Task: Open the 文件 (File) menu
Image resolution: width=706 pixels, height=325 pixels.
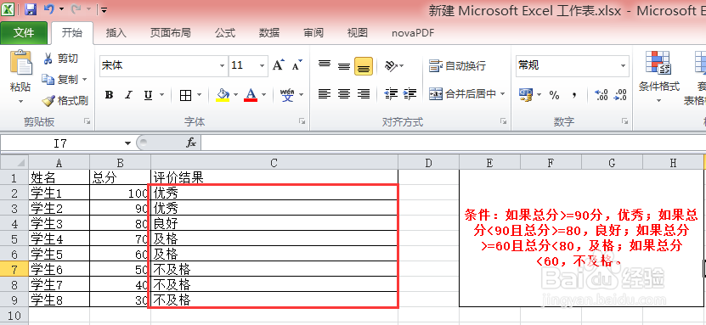Action: [24, 33]
